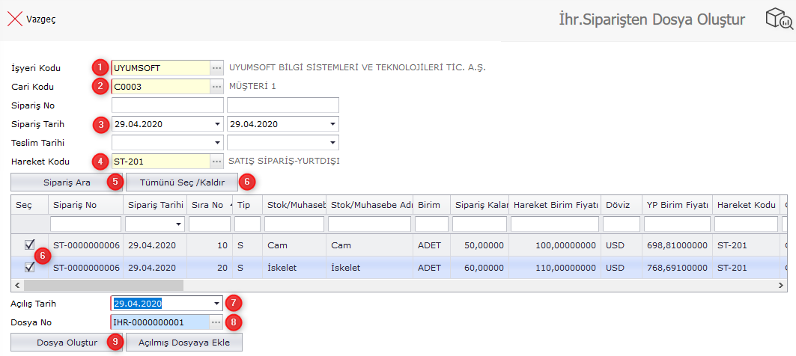Viewport: 796px width, 356px height.
Task: Open Hareket Kodu lookup ellipsis button
Action: 216,161
